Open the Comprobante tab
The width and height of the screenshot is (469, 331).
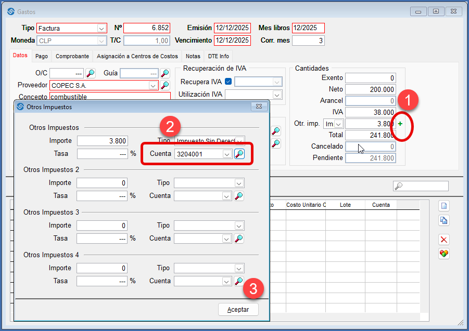click(72, 56)
